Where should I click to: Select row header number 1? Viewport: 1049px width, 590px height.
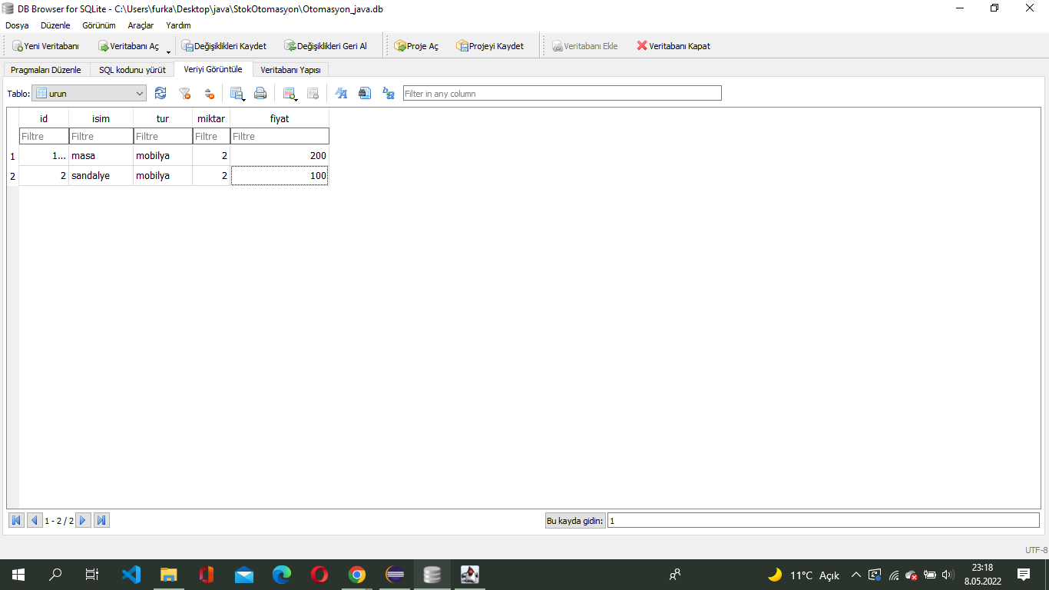click(12, 155)
